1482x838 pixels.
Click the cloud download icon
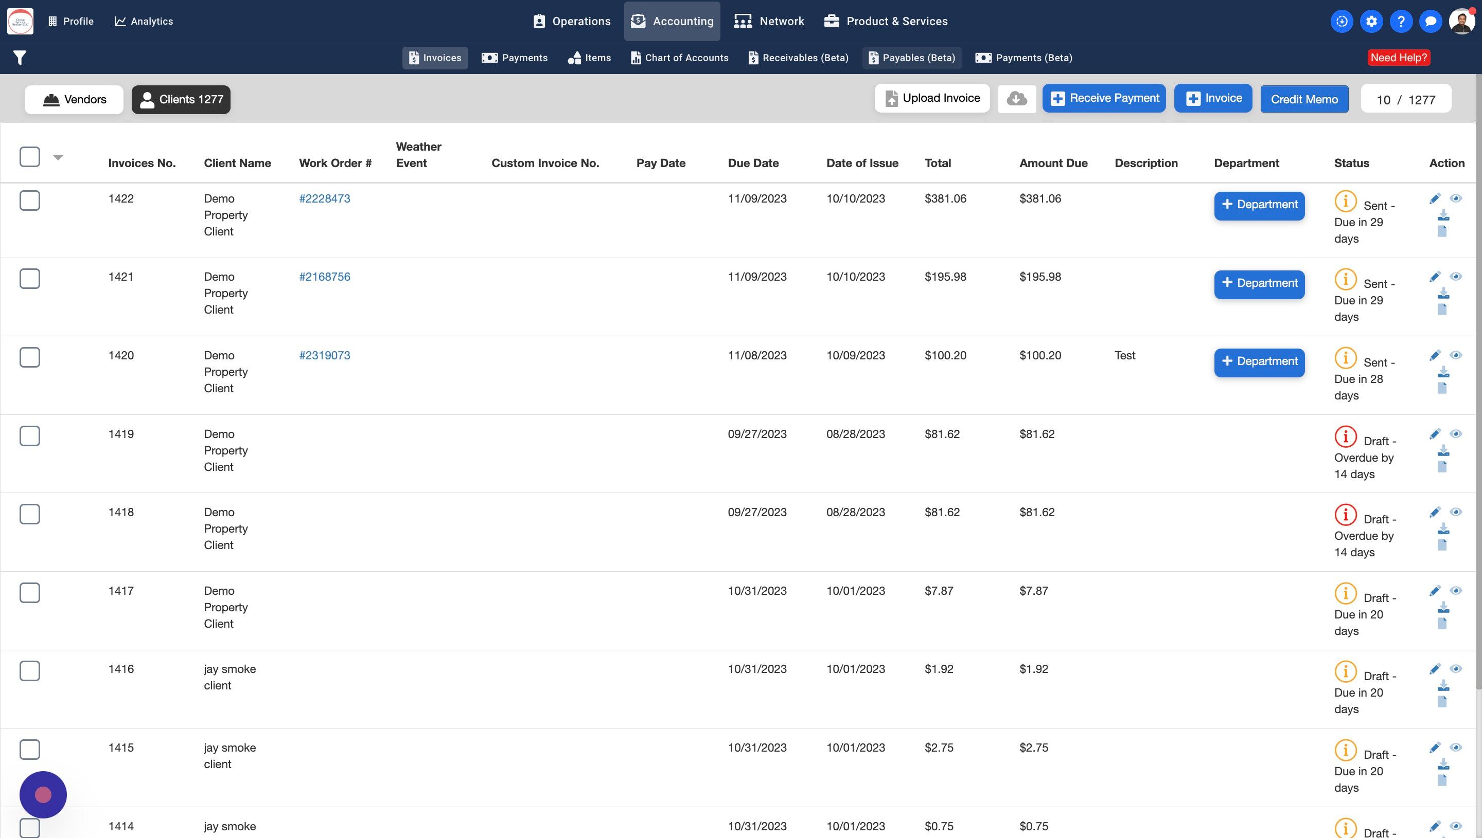click(x=1017, y=98)
